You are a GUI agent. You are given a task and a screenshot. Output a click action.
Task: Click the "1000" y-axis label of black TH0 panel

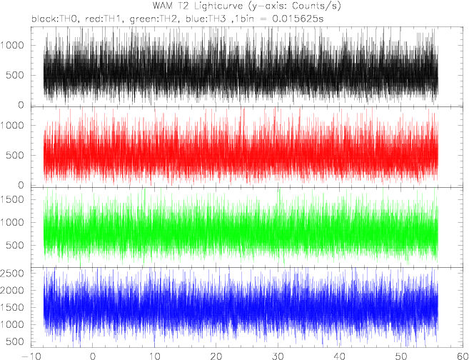(x=12, y=45)
